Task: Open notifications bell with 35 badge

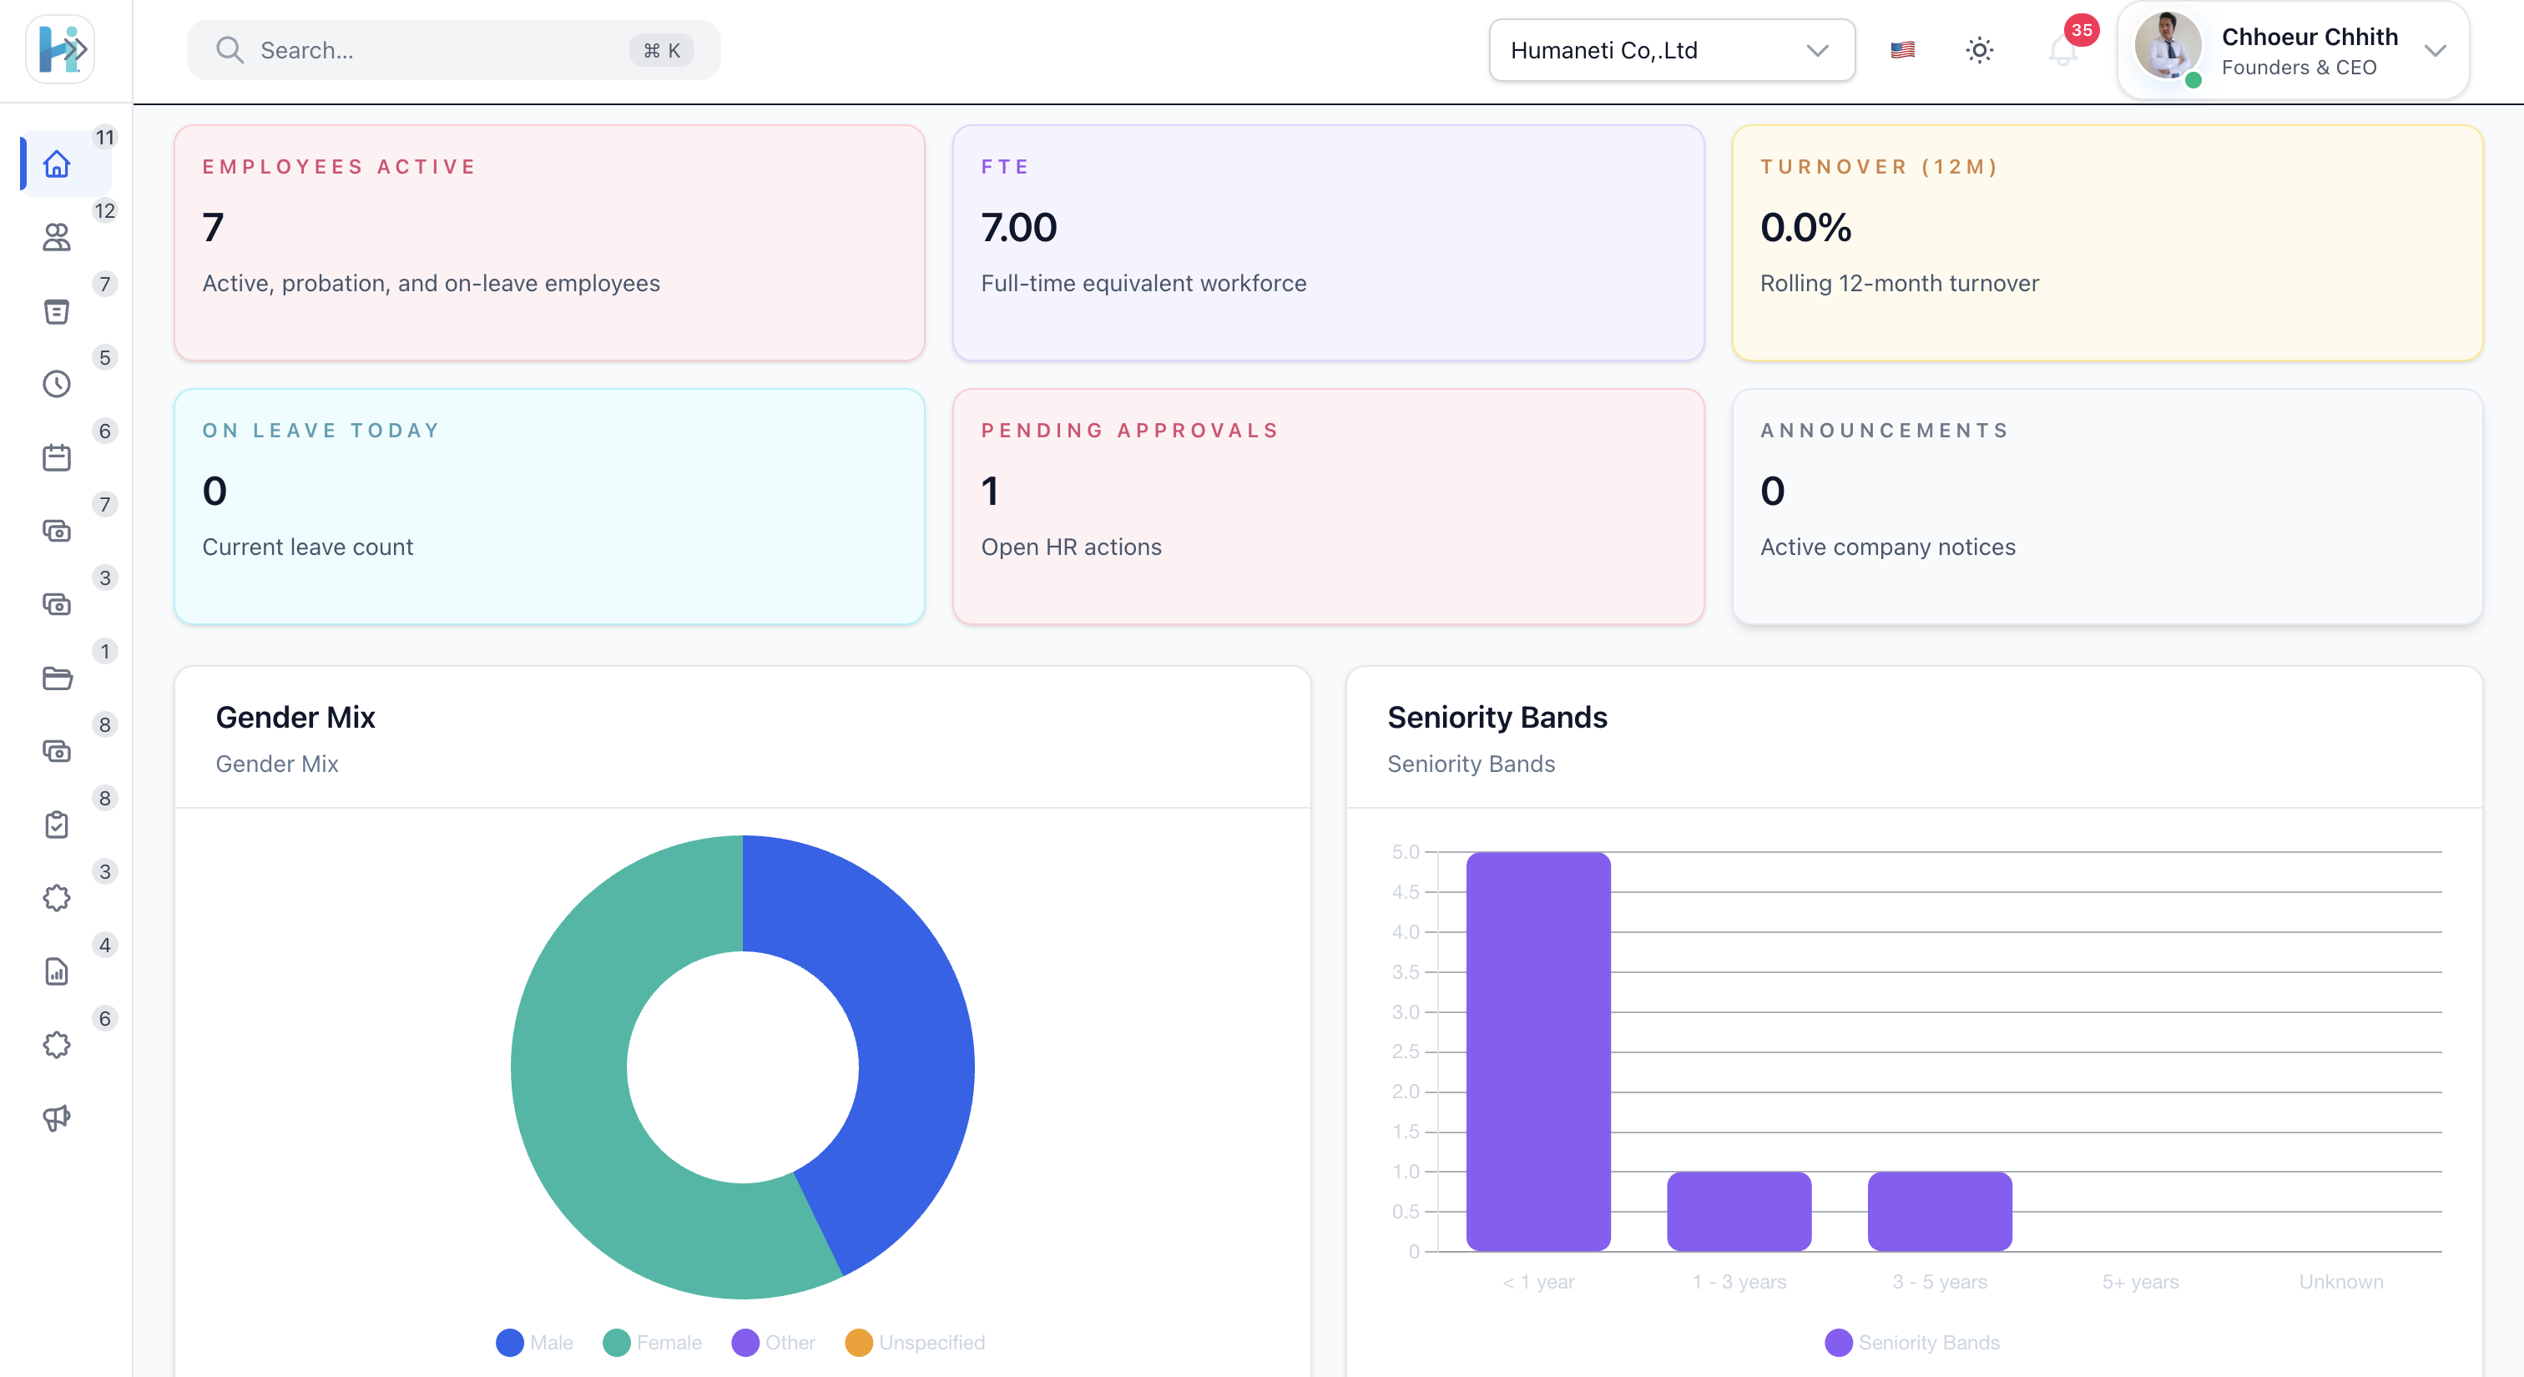Action: click(2063, 50)
